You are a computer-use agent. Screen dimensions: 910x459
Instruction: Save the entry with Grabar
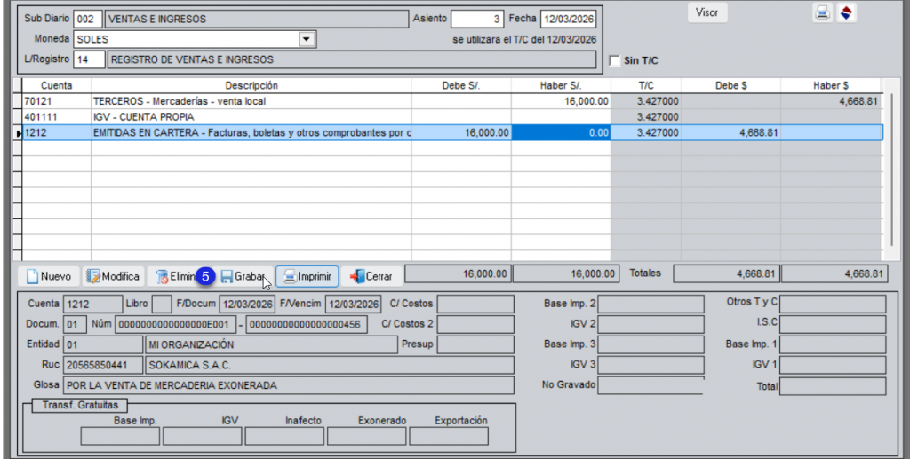point(243,276)
